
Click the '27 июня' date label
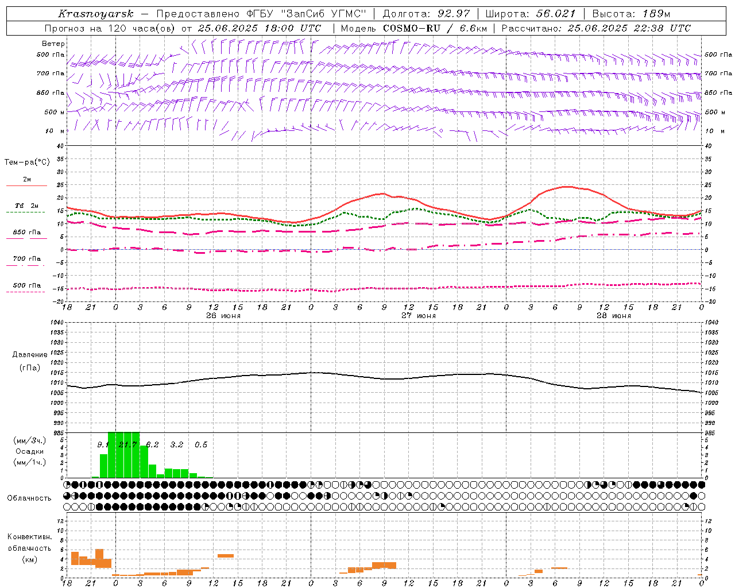click(418, 316)
